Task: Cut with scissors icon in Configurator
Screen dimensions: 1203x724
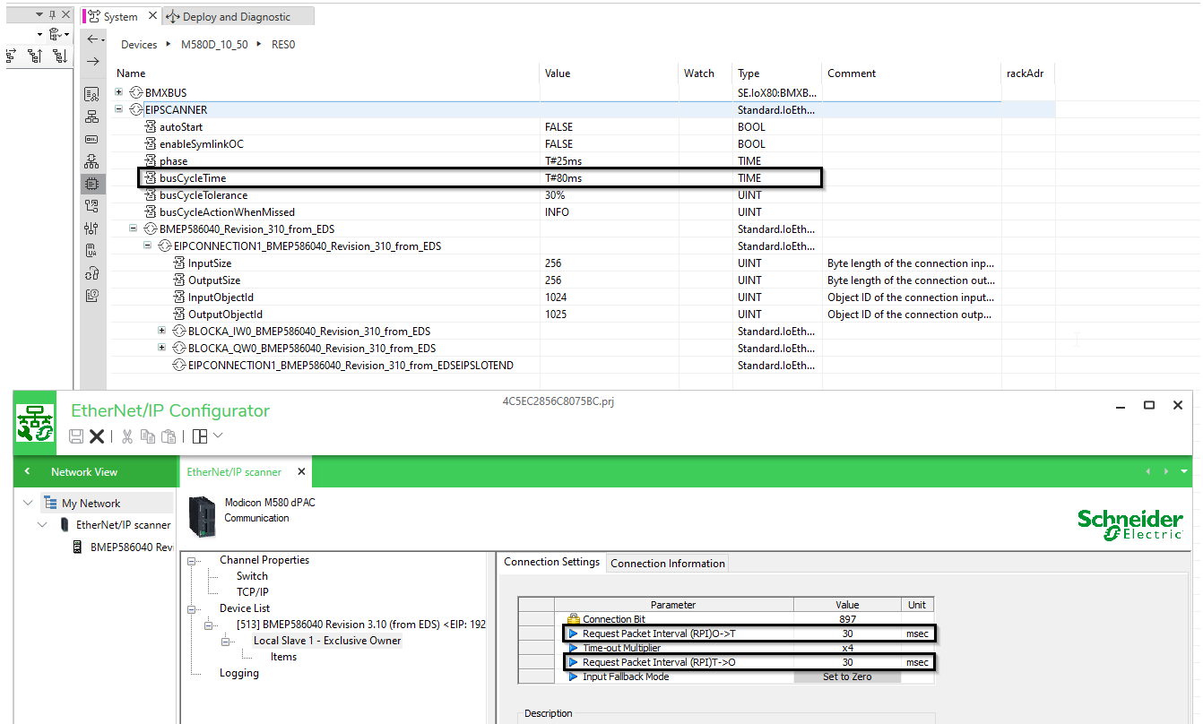Action: [127, 436]
